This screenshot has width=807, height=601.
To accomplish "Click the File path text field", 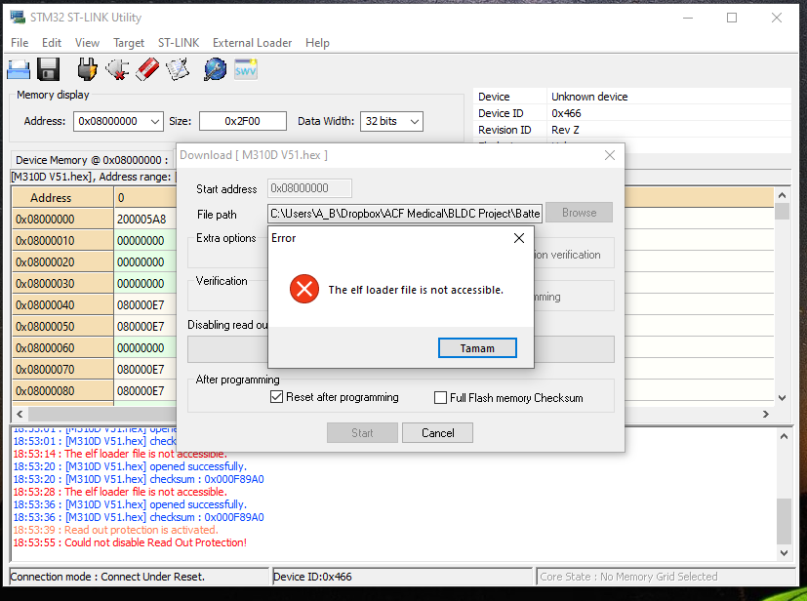I will (405, 213).
